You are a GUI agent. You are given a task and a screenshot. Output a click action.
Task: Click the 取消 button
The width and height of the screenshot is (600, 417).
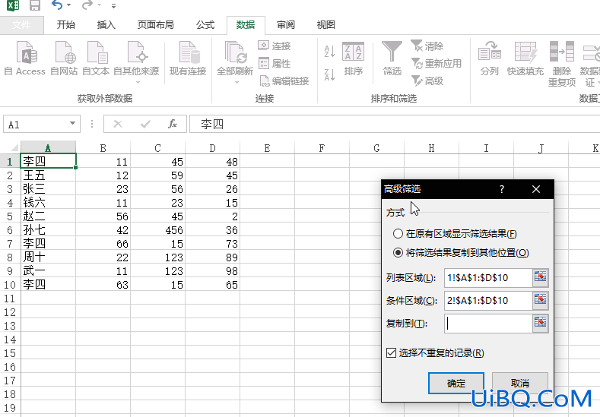pyautogui.click(x=520, y=383)
